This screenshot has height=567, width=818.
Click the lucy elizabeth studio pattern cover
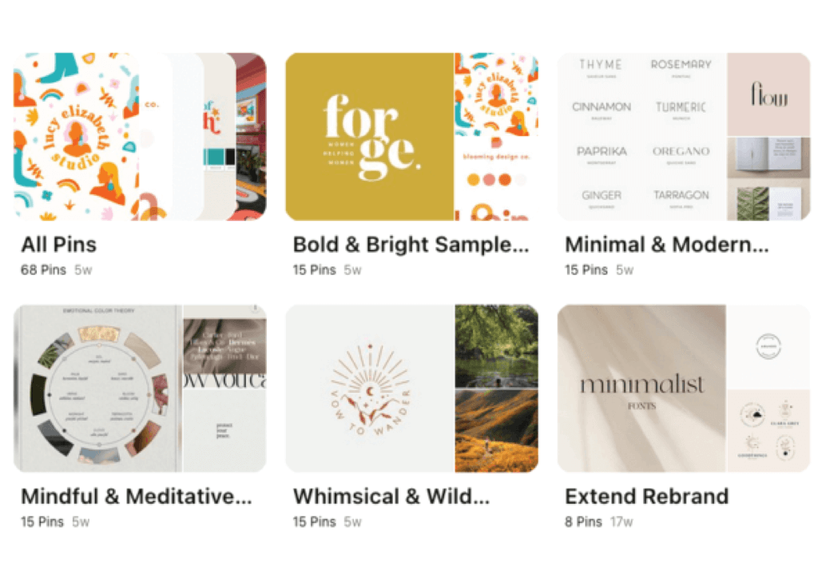77,136
